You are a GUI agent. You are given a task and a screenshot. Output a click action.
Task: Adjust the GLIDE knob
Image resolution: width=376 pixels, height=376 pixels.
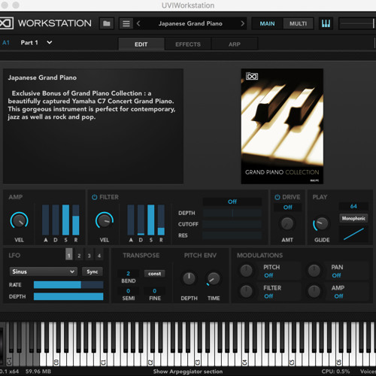321,223
